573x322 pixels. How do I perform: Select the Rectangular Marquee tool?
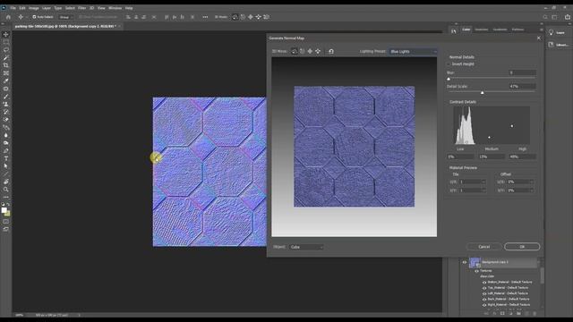click(x=6, y=42)
